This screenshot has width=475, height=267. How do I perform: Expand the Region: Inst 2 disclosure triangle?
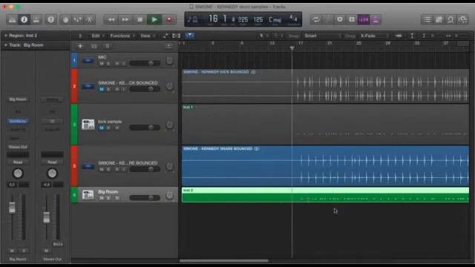(x=5, y=36)
